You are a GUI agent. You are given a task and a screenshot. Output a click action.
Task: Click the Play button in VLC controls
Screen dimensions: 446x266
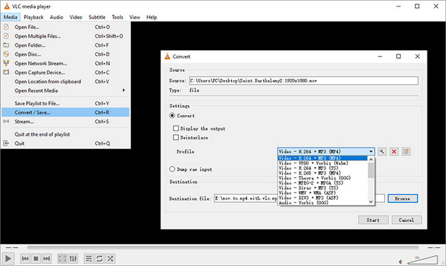[x=8, y=259]
